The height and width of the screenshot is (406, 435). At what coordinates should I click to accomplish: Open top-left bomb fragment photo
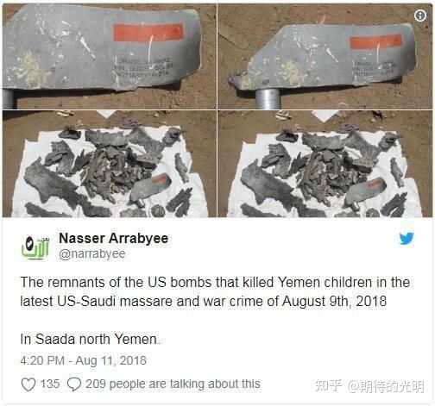coord(110,57)
